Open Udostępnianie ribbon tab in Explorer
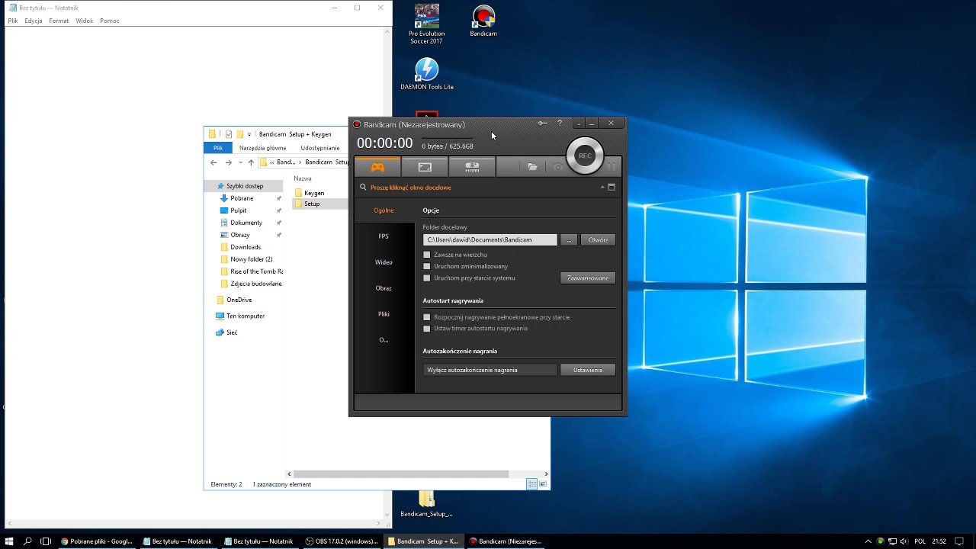 click(x=320, y=148)
